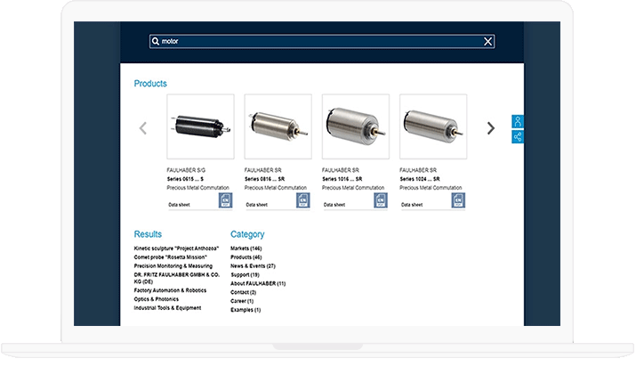Open Series 1016 SR motor thumbnail
Image resolution: width=636 pixels, height=383 pixels.
coord(356,126)
